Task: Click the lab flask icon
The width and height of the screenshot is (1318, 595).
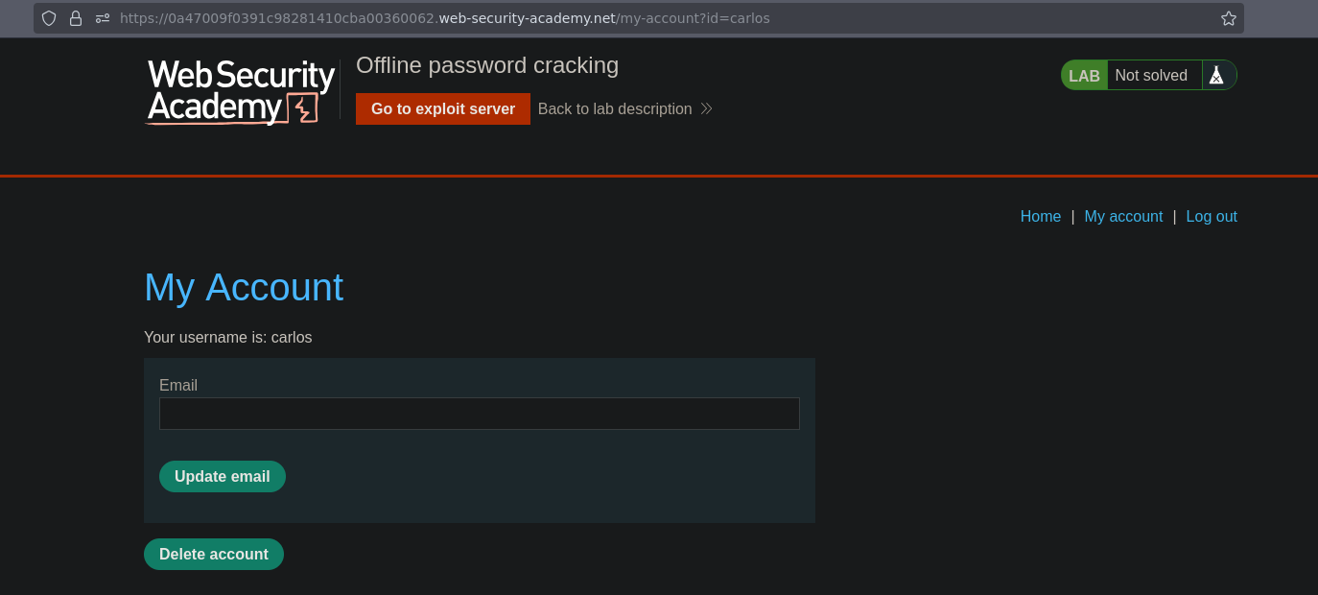Action: (x=1216, y=75)
